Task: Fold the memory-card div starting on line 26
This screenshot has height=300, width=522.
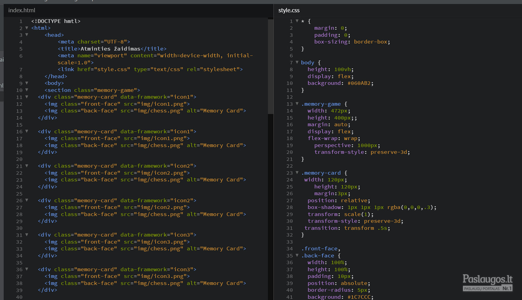Action: (26, 200)
